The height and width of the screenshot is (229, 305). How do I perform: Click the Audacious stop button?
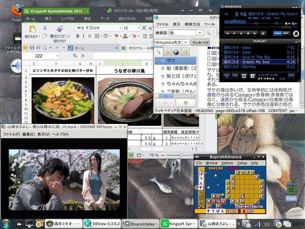click(248, 33)
